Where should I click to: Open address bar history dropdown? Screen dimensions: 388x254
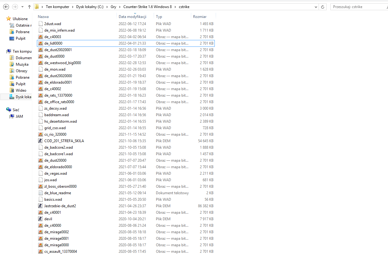(315, 7)
